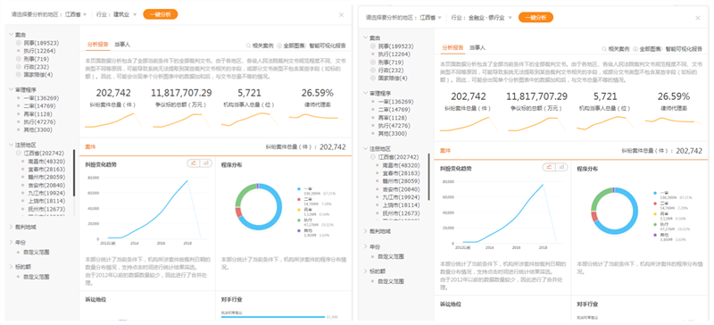Open 分析报告 tab in 建筑业 panel

[97, 45]
